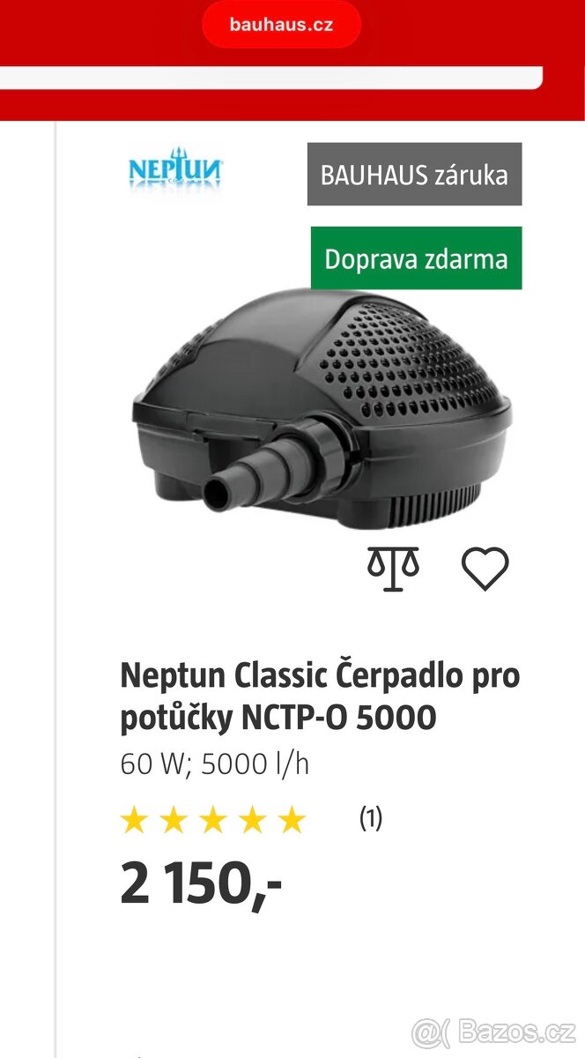The height and width of the screenshot is (1058, 585).
Task: Select the fifth yellow rating star
Action: (x=291, y=821)
